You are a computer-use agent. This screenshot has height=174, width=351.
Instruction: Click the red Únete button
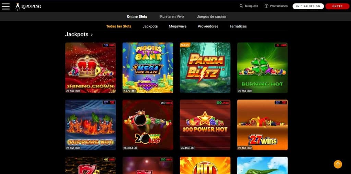[x=337, y=6]
